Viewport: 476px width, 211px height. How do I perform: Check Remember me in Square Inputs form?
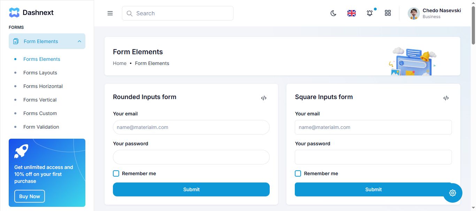point(298,173)
